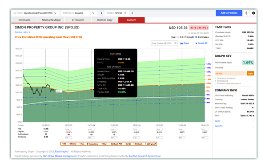This screenshot has width=265, height=166.
Task: Click red marker point on orange line
Action: click(91, 90)
